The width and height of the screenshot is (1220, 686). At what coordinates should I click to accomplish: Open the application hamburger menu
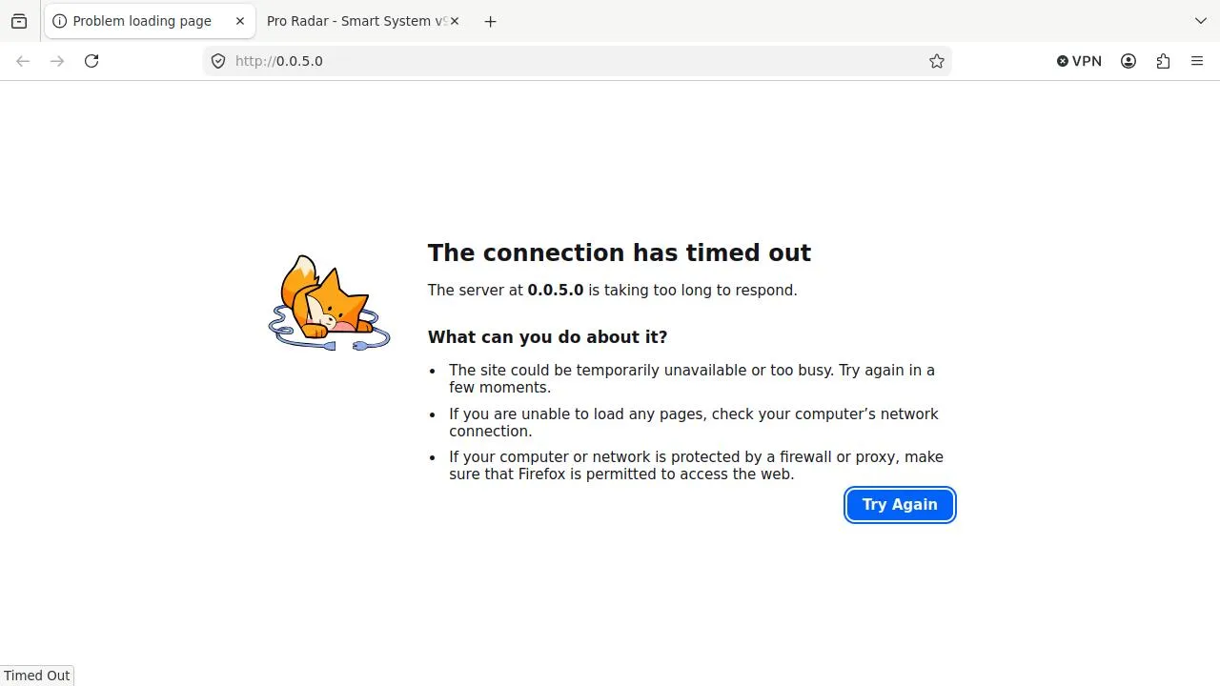tap(1197, 61)
